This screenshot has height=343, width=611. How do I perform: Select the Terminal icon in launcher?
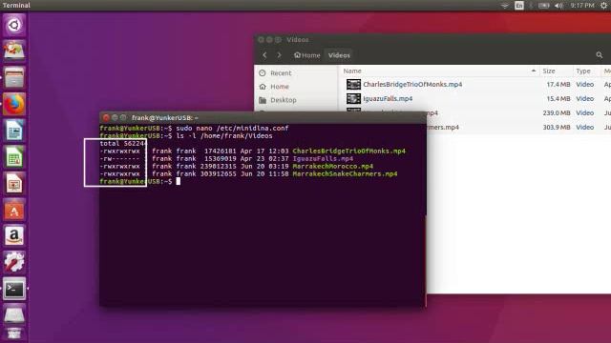(x=14, y=289)
